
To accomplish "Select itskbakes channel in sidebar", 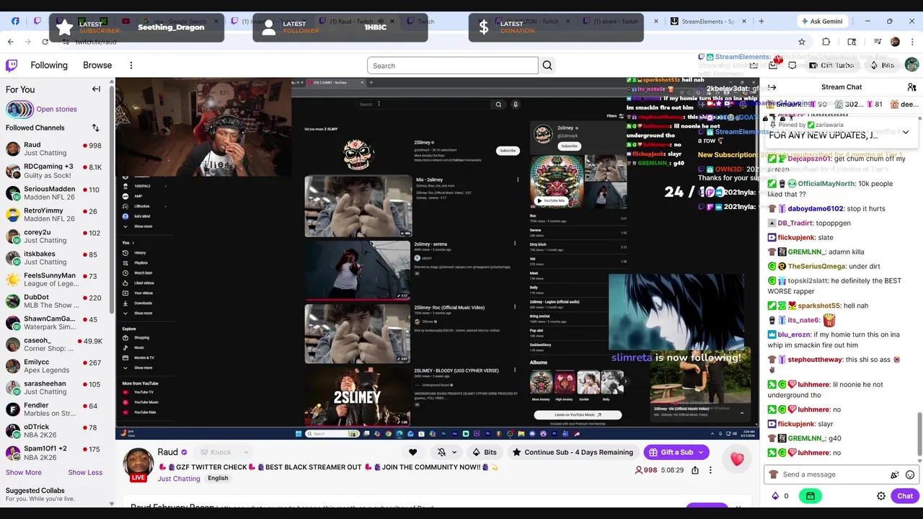I will point(55,257).
